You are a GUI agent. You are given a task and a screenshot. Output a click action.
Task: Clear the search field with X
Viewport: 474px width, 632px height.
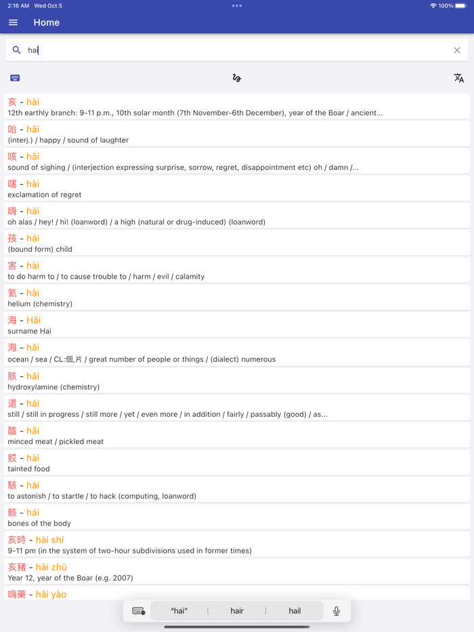(x=457, y=50)
